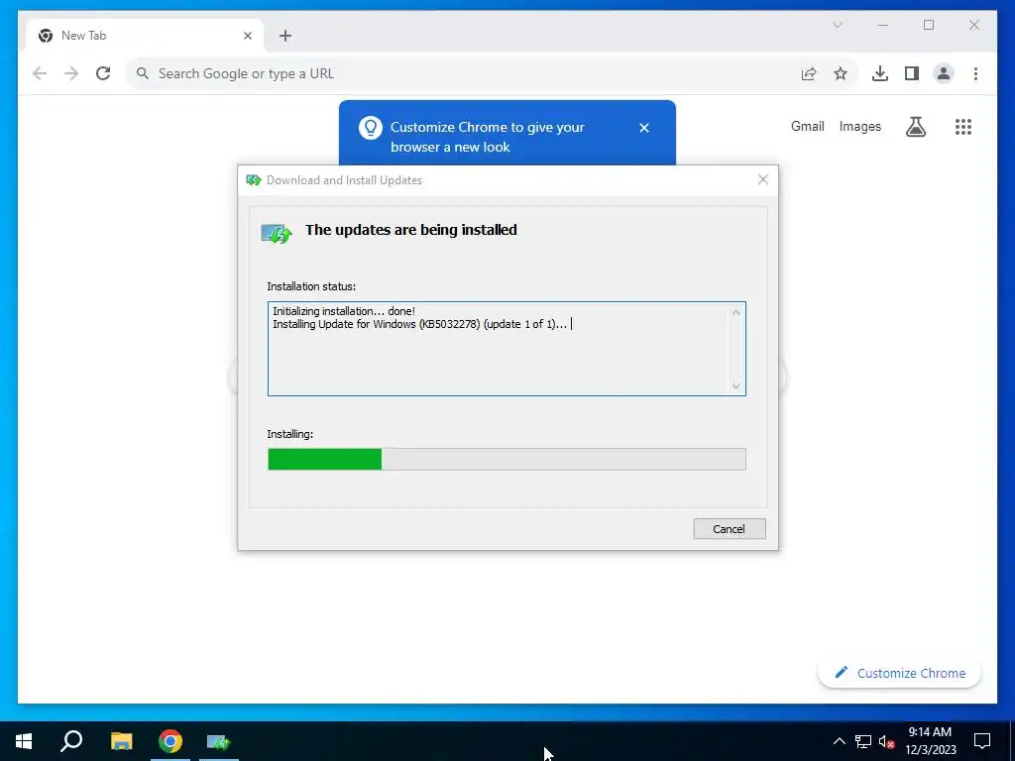Show hidden system tray icons

click(839, 741)
